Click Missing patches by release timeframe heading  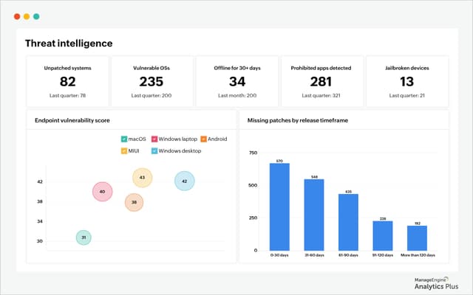(x=298, y=120)
